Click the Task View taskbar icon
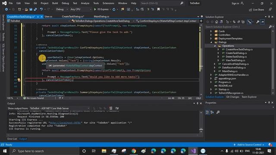 94,151
